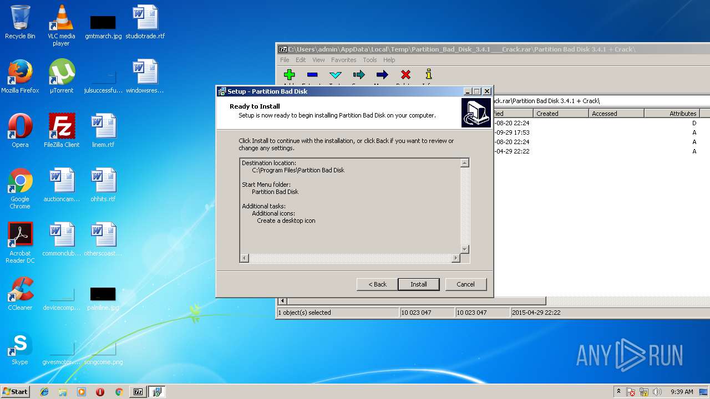Image resolution: width=710 pixels, height=399 pixels.
Task: Click the Add icon in 7-Zip toolbar
Action: click(289, 75)
